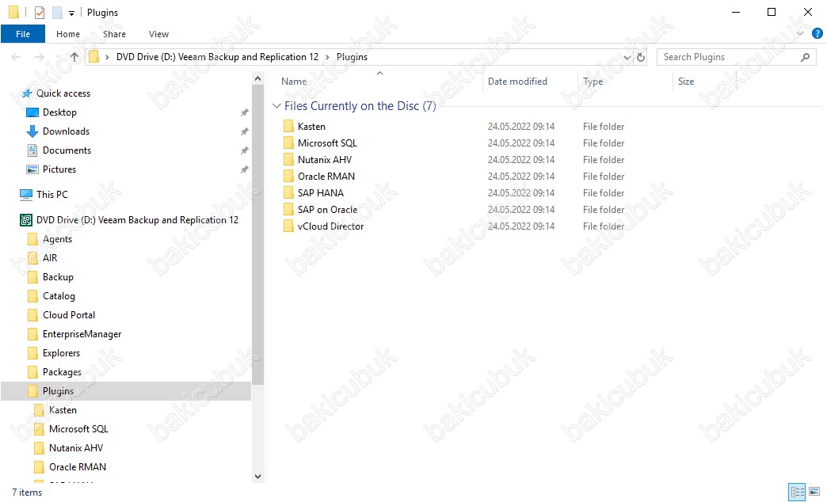Select the vCloud Director folder
827x502 pixels.
coord(330,226)
